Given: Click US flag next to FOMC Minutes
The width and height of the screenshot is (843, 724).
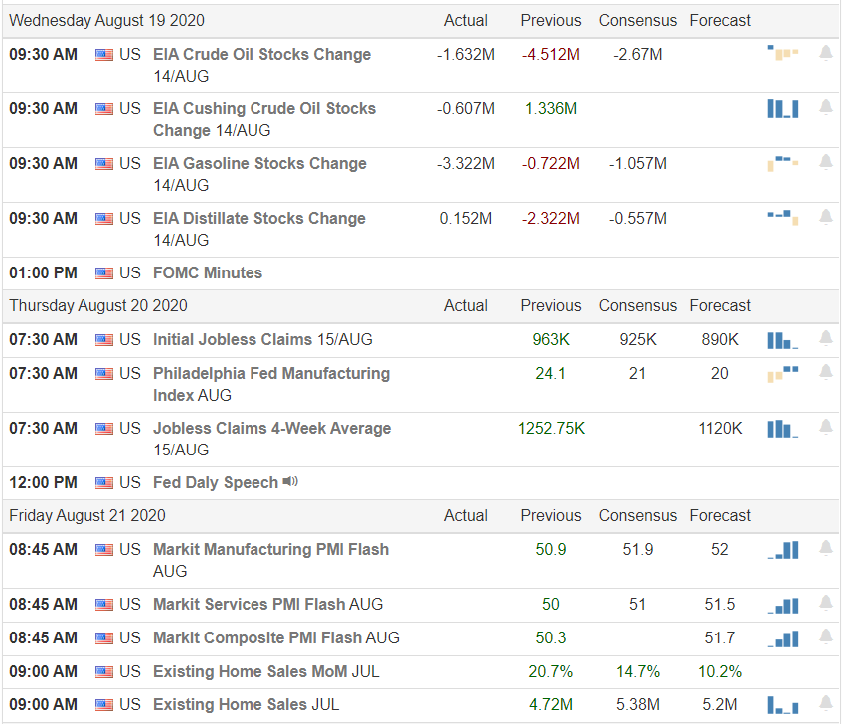Looking at the screenshot, I should [x=103, y=272].
